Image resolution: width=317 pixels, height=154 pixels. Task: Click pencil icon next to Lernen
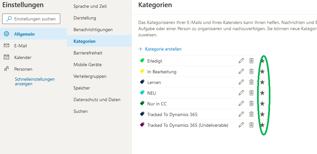point(241,82)
